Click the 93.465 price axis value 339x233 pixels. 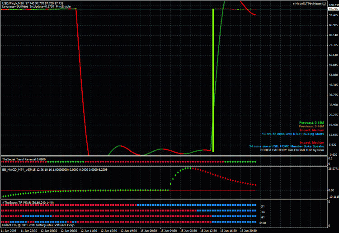click(334, 15)
